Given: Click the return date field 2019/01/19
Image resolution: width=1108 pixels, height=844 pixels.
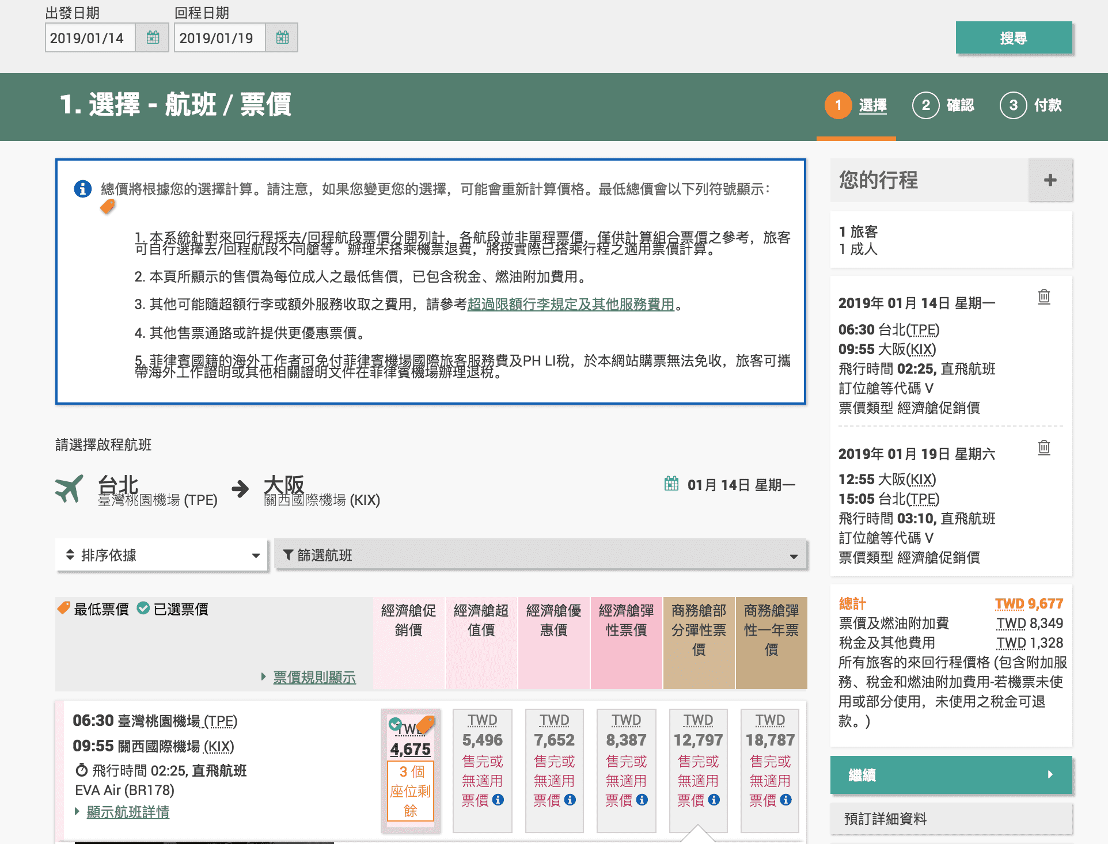Looking at the screenshot, I should click(x=220, y=38).
